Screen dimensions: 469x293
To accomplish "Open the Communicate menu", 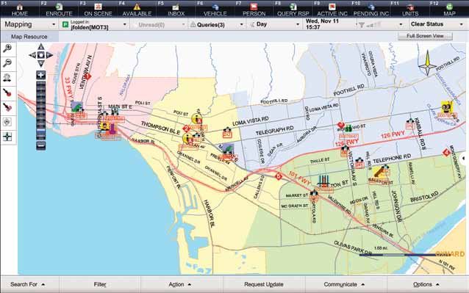I will click(x=344, y=284).
